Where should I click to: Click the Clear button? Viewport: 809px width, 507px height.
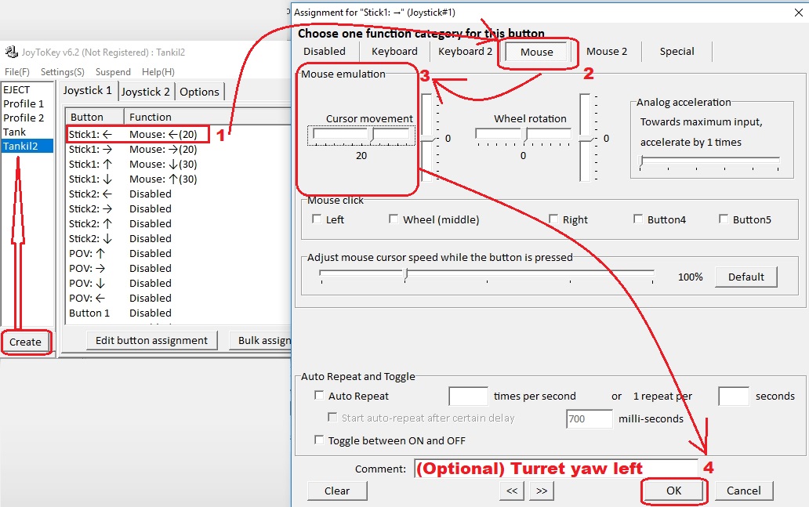(x=337, y=491)
